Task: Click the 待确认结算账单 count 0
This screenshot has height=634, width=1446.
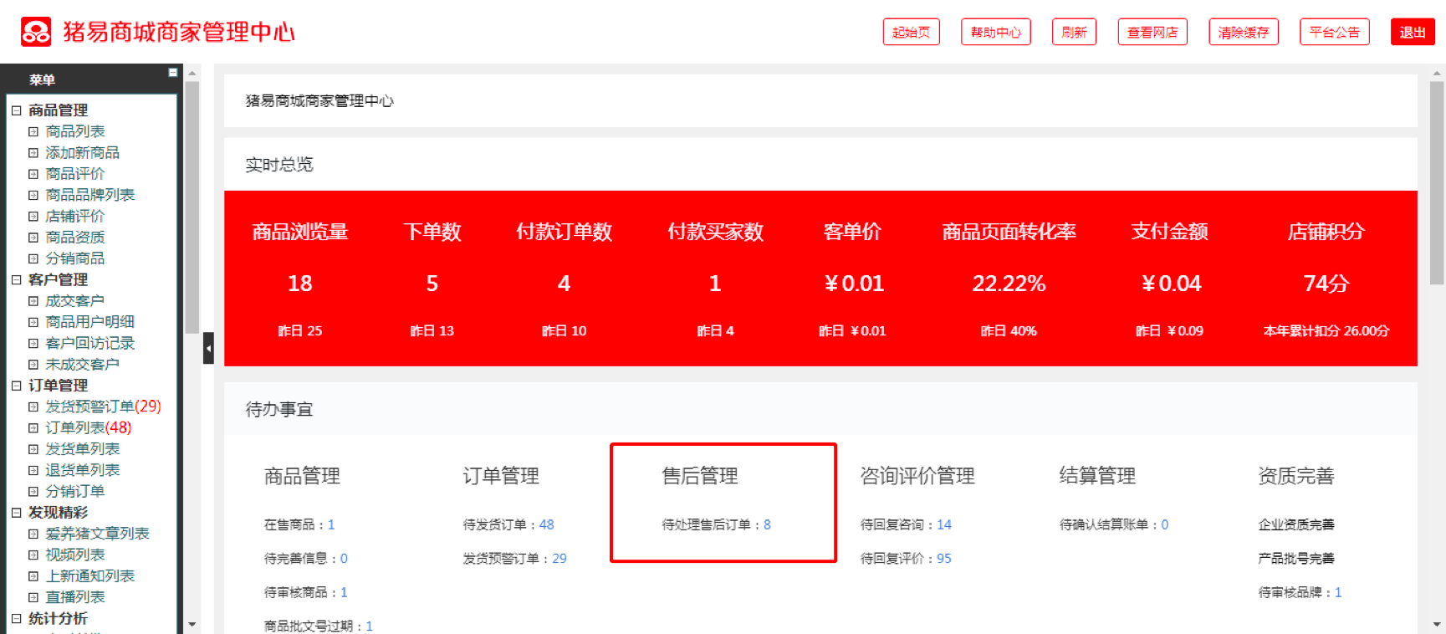Action: click(x=1164, y=525)
